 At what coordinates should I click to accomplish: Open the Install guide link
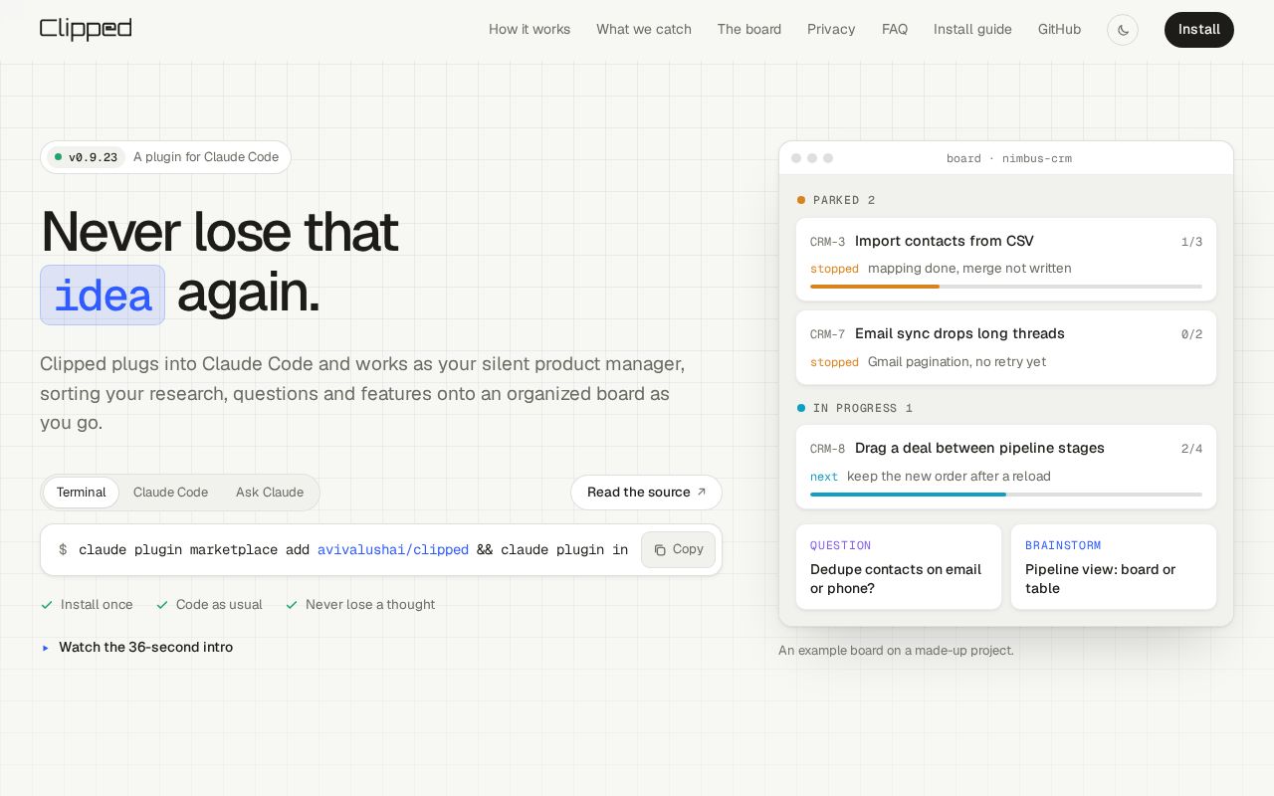[x=972, y=30]
